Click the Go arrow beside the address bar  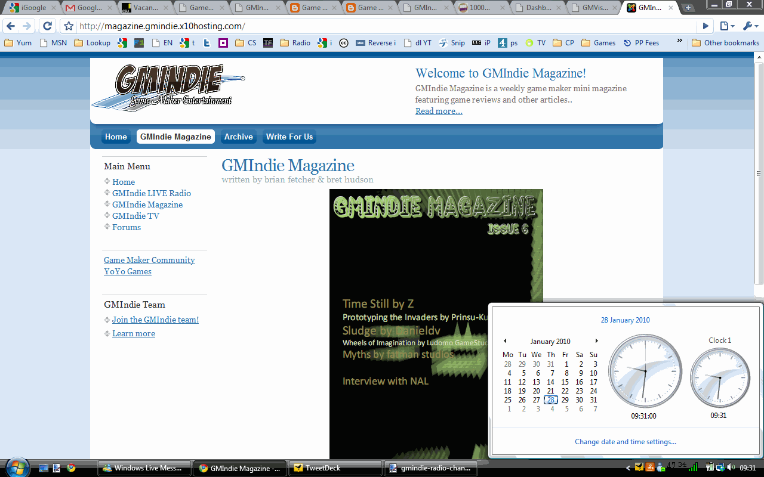pyautogui.click(x=706, y=26)
